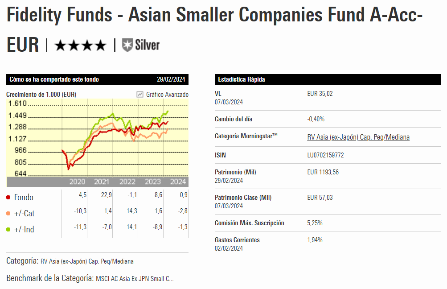Click the Morningstar Silver medal badge icon

pos(127,45)
